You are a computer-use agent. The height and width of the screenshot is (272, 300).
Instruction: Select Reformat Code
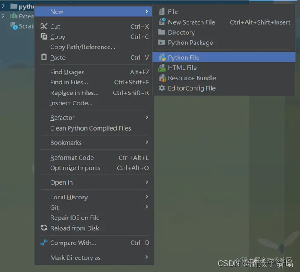click(94, 157)
